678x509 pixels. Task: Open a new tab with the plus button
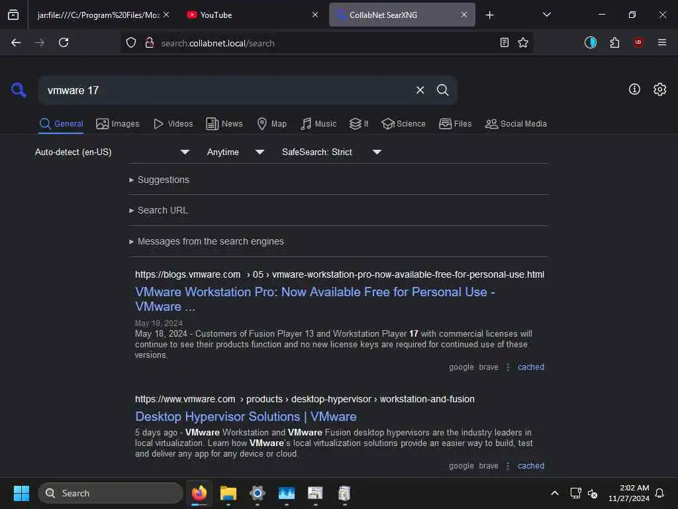tap(489, 15)
